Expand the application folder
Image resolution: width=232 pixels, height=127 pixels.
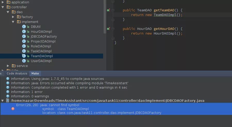[x=3, y=2]
